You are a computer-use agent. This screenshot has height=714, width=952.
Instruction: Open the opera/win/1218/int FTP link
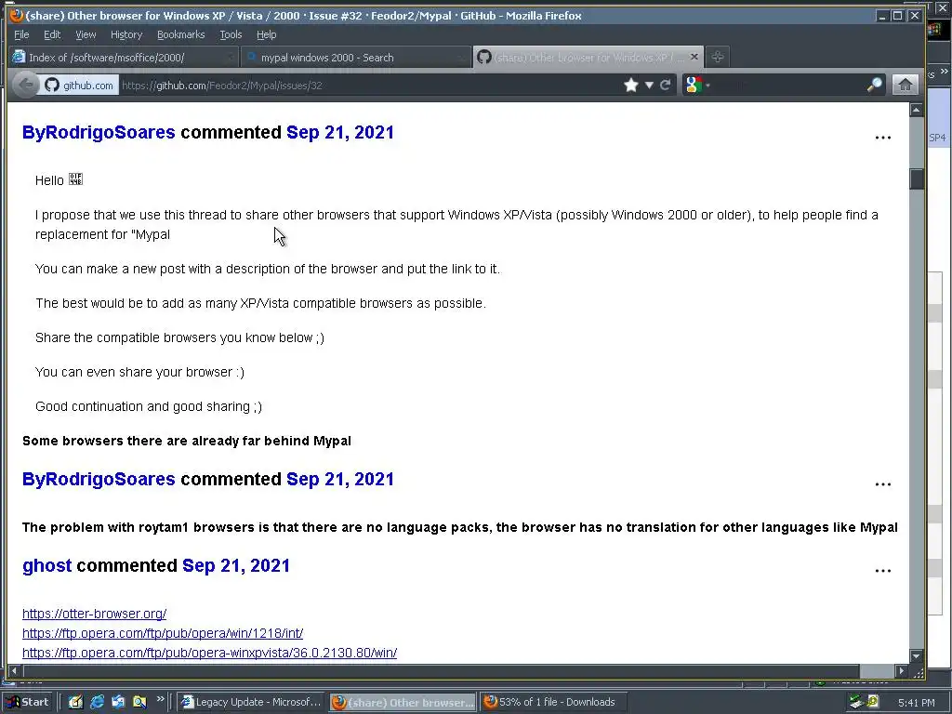[163, 633]
